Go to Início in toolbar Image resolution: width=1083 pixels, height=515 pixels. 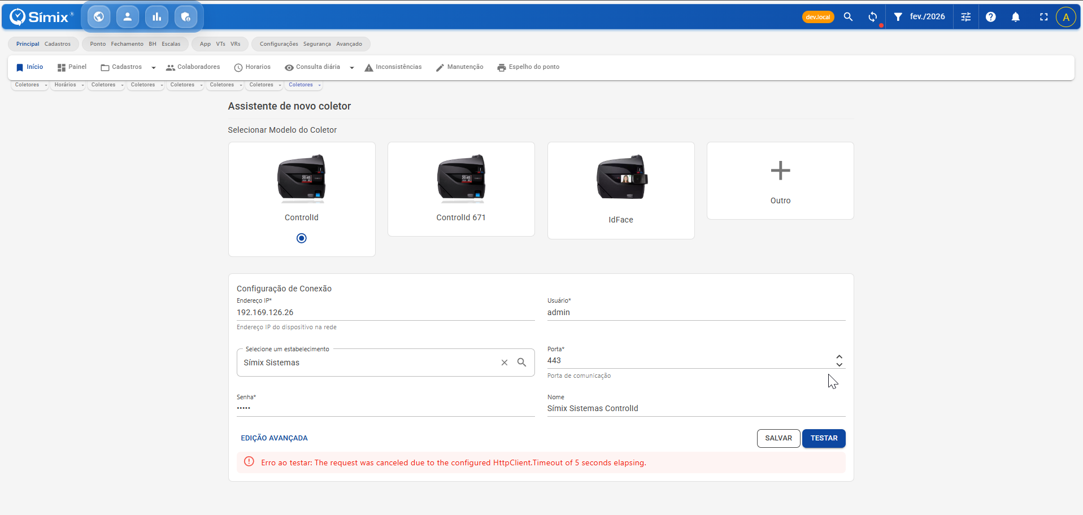[x=29, y=67]
